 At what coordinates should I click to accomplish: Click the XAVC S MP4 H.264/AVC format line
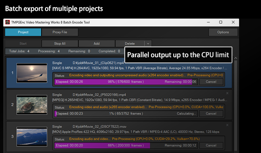tap(140, 68)
